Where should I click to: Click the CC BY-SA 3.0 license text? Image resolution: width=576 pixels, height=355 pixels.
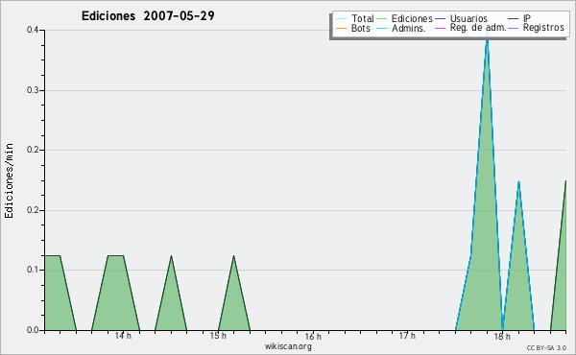click(546, 348)
